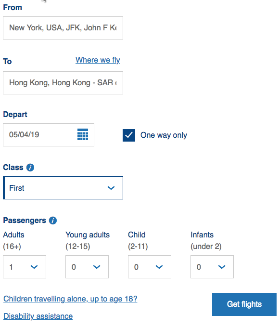
Task: Click the Passengers info icon
Action: coord(53,221)
